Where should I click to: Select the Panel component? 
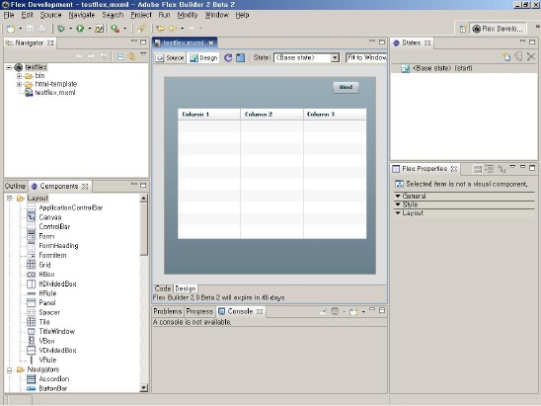click(47, 303)
